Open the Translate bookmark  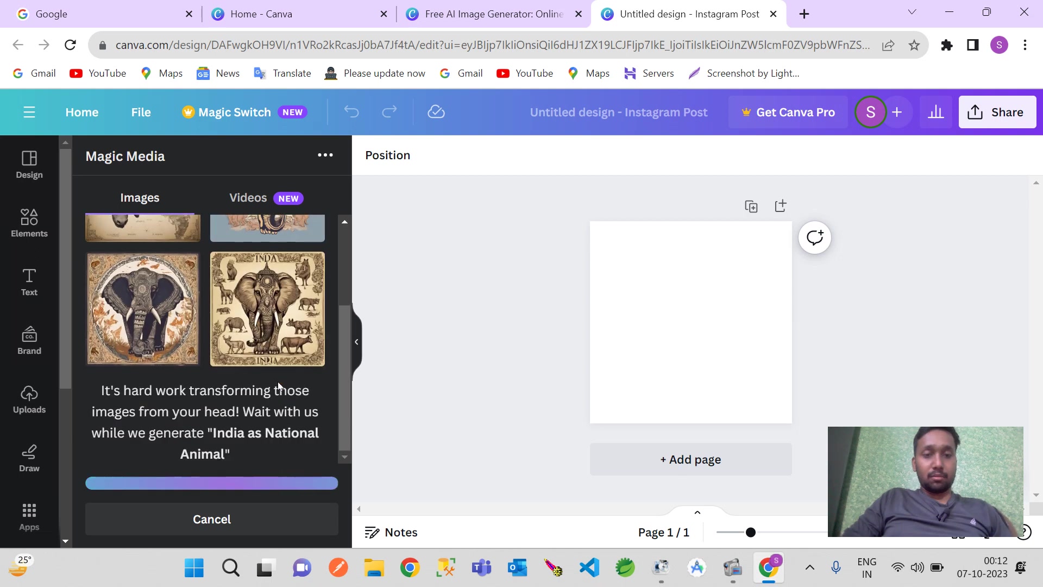pyautogui.click(x=282, y=73)
